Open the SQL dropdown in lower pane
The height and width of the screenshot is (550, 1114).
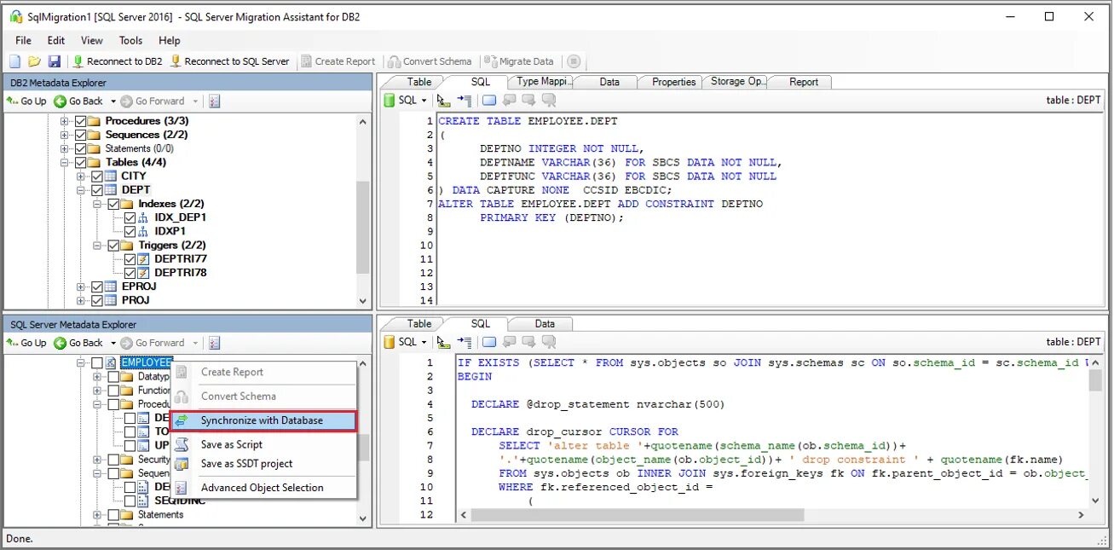[x=424, y=342]
